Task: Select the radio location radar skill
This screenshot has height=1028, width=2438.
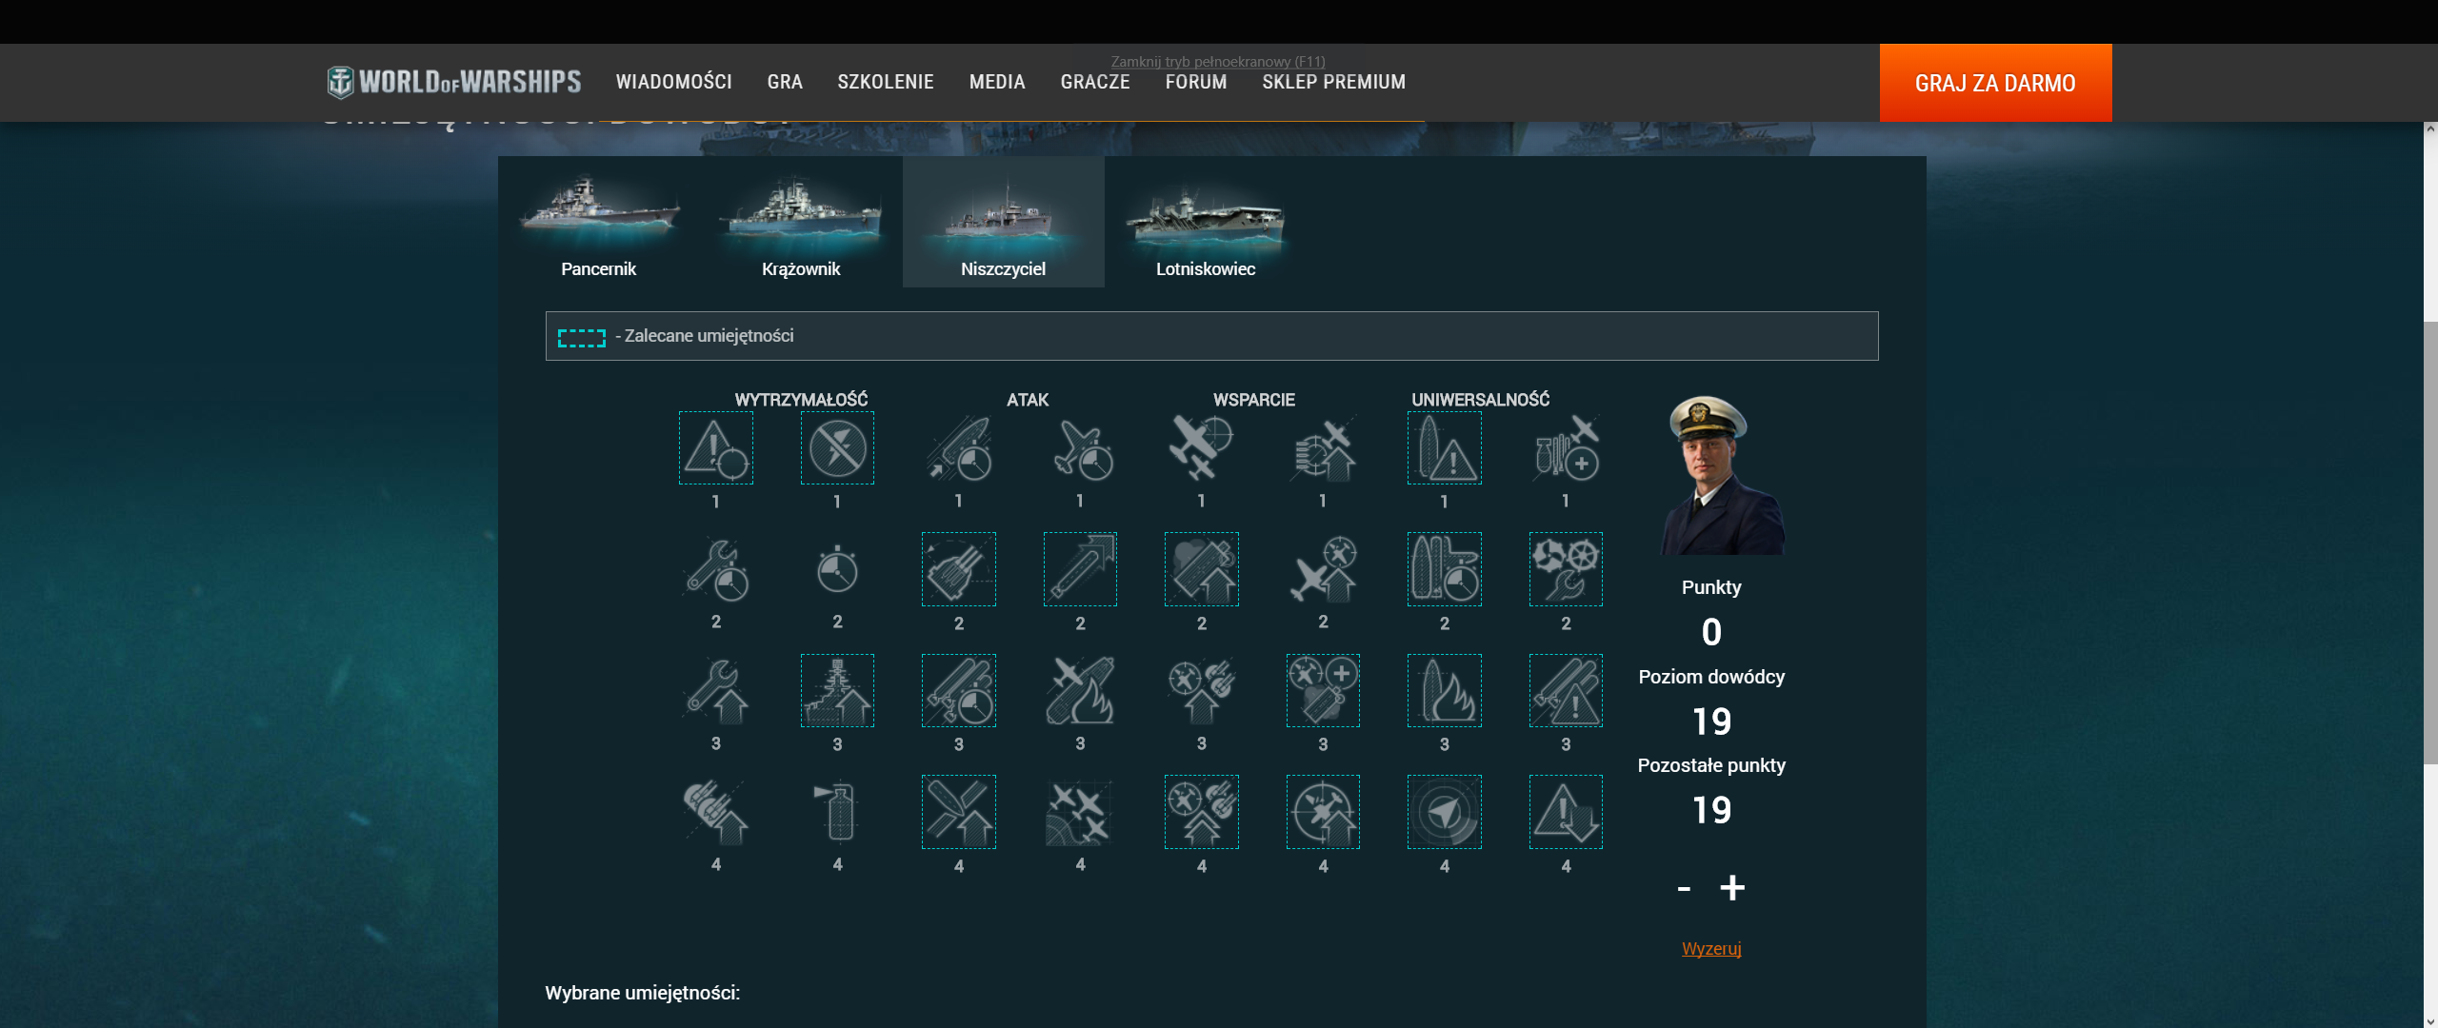Action: click(x=1444, y=812)
